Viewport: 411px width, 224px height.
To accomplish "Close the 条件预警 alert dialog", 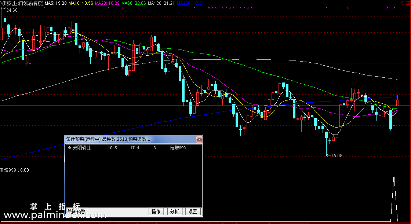I will [x=199, y=139].
